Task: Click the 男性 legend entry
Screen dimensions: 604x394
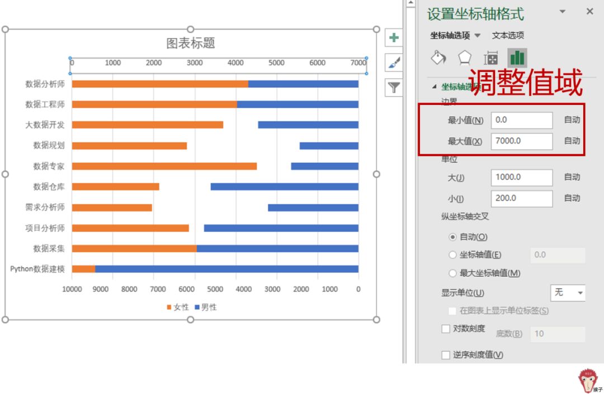Action: (206, 307)
